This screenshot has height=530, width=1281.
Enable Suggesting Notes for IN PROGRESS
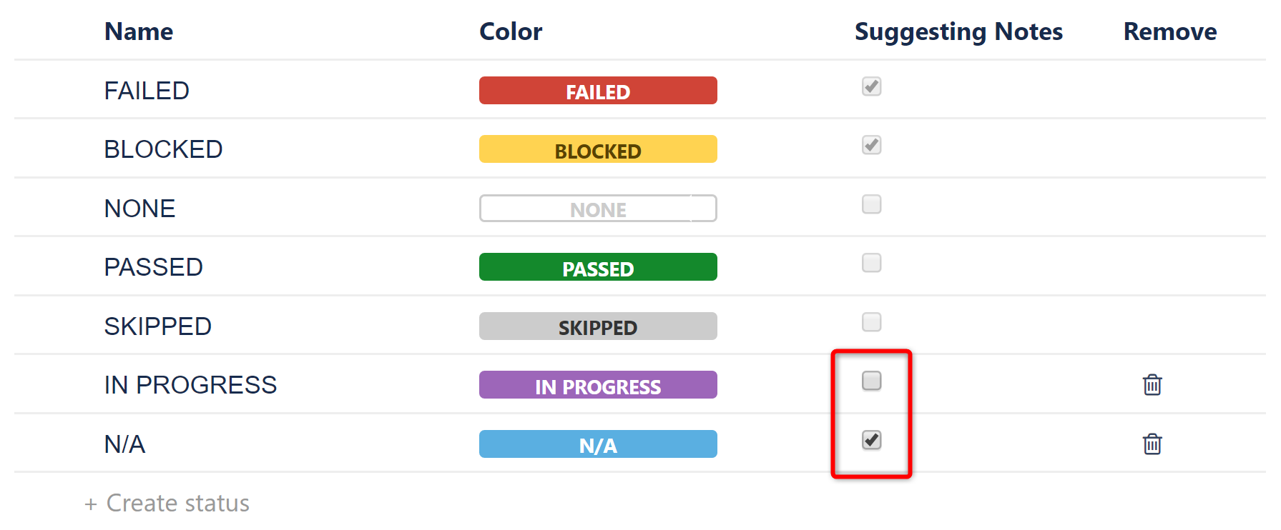pos(871,382)
